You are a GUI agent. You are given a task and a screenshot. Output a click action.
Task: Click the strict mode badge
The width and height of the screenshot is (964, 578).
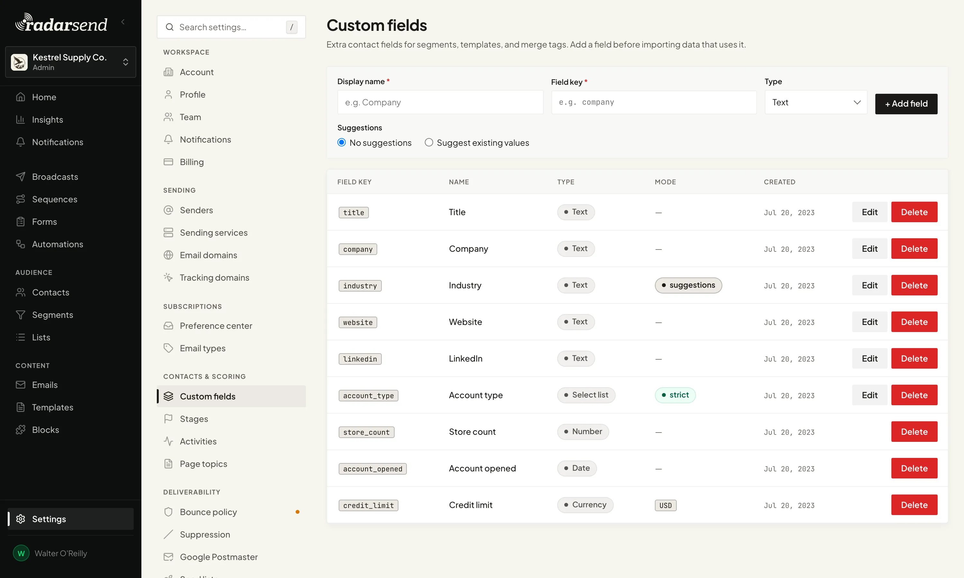point(675,395)
